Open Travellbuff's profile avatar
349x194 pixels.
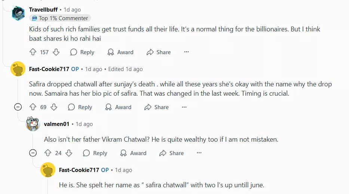pos(18,14)
